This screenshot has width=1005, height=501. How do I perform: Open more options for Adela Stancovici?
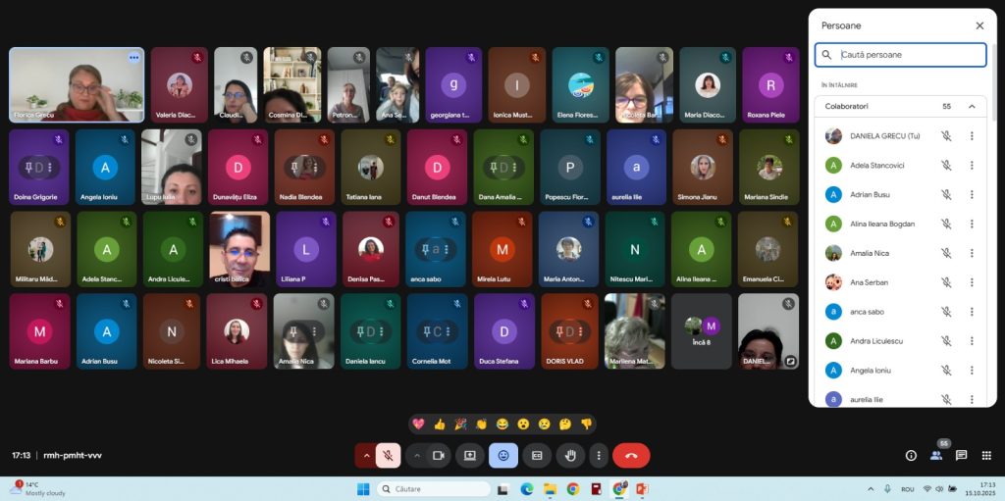(972, 165)
